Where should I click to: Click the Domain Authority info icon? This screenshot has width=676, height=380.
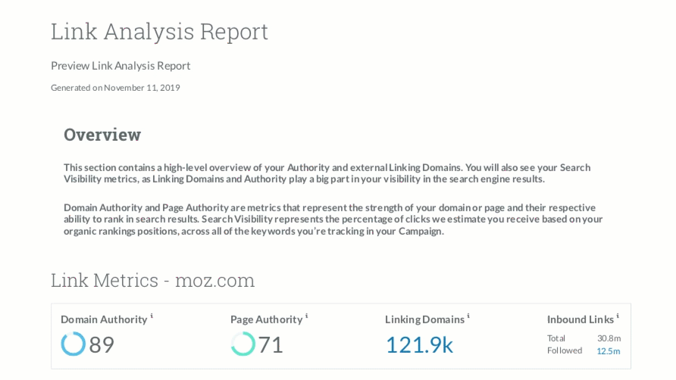click(152, 316)
